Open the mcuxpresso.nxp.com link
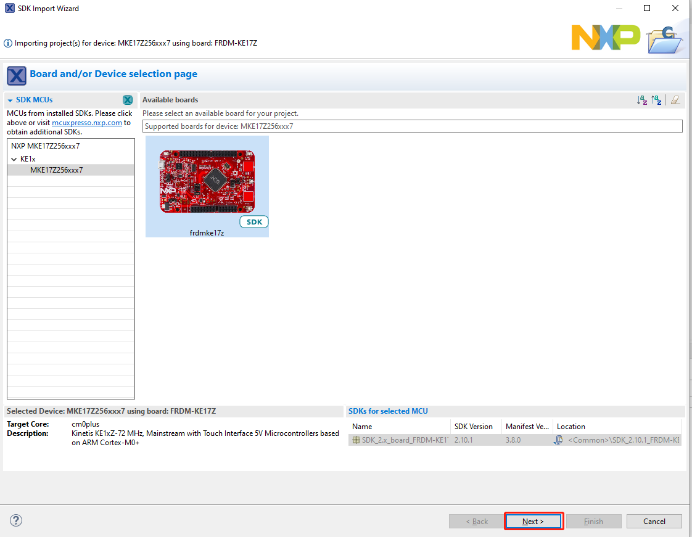Screen dimensions: 692x537 (x=86, y=123)
